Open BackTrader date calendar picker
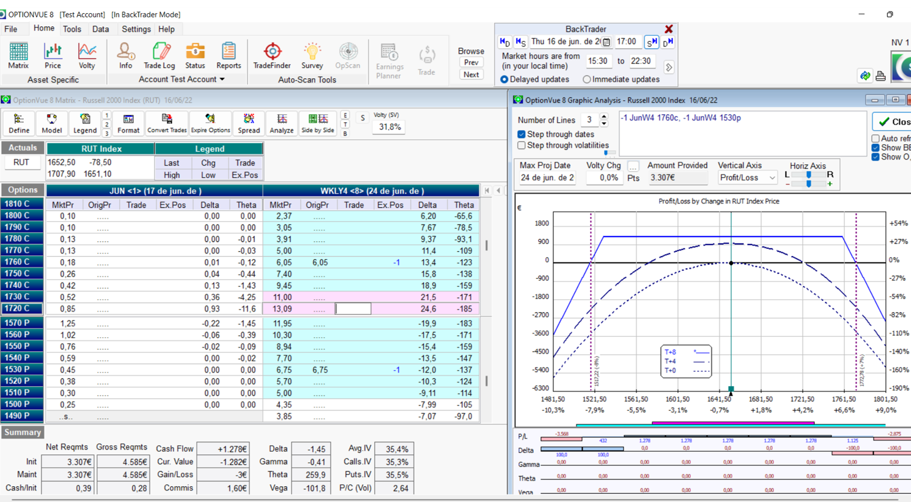The height and width of the screenshot is (502, 911). (606, 42)
